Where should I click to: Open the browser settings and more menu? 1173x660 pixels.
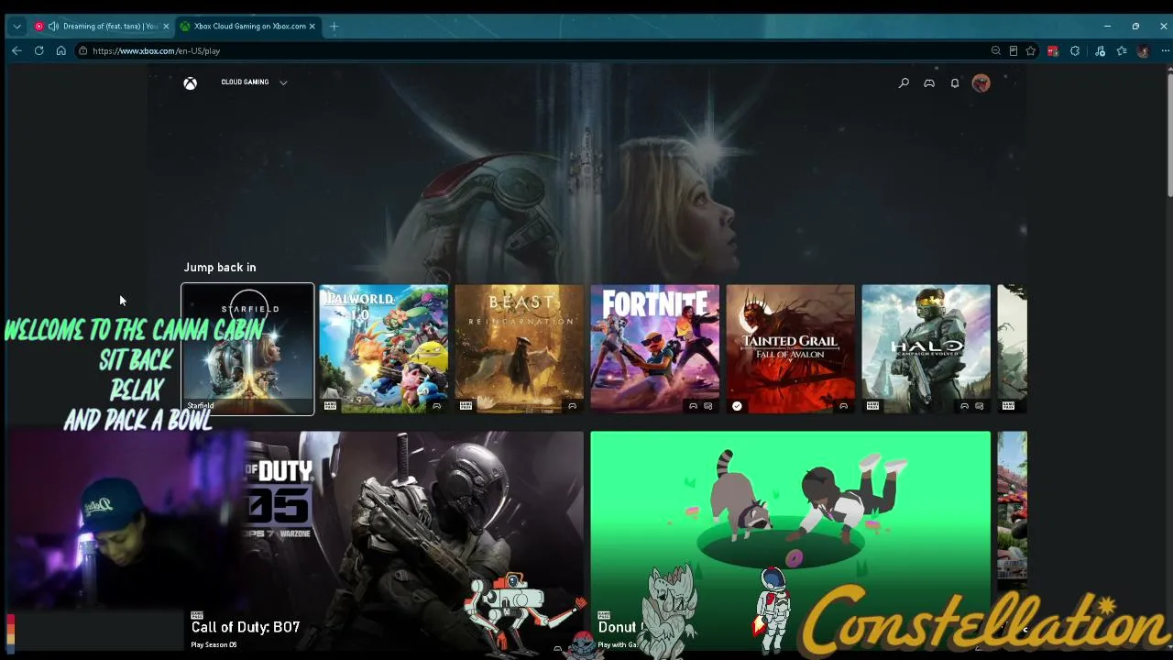(x=1165, y=51)
